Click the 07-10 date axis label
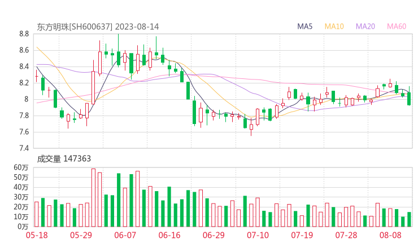 click(x=258, y=235)
